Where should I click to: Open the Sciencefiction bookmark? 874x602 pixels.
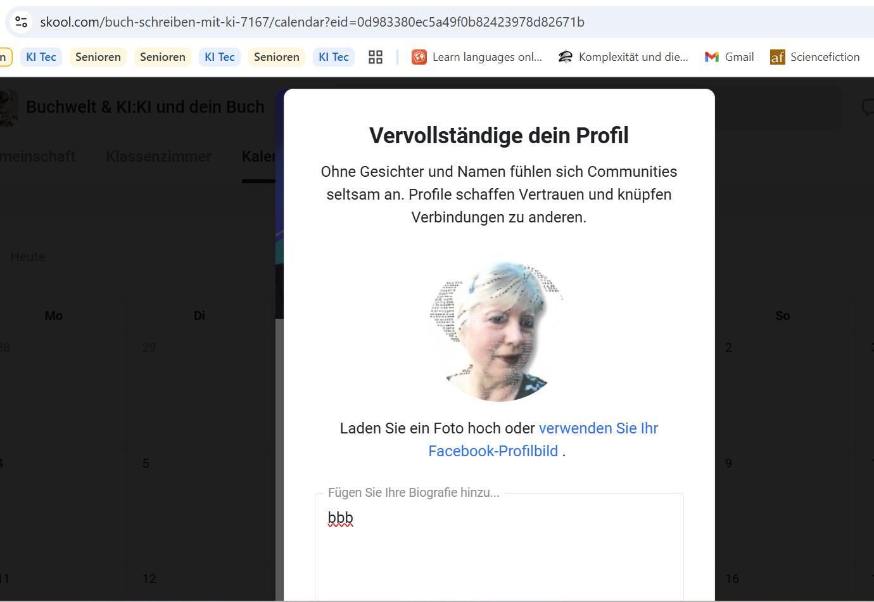click(x=814, y=57)
